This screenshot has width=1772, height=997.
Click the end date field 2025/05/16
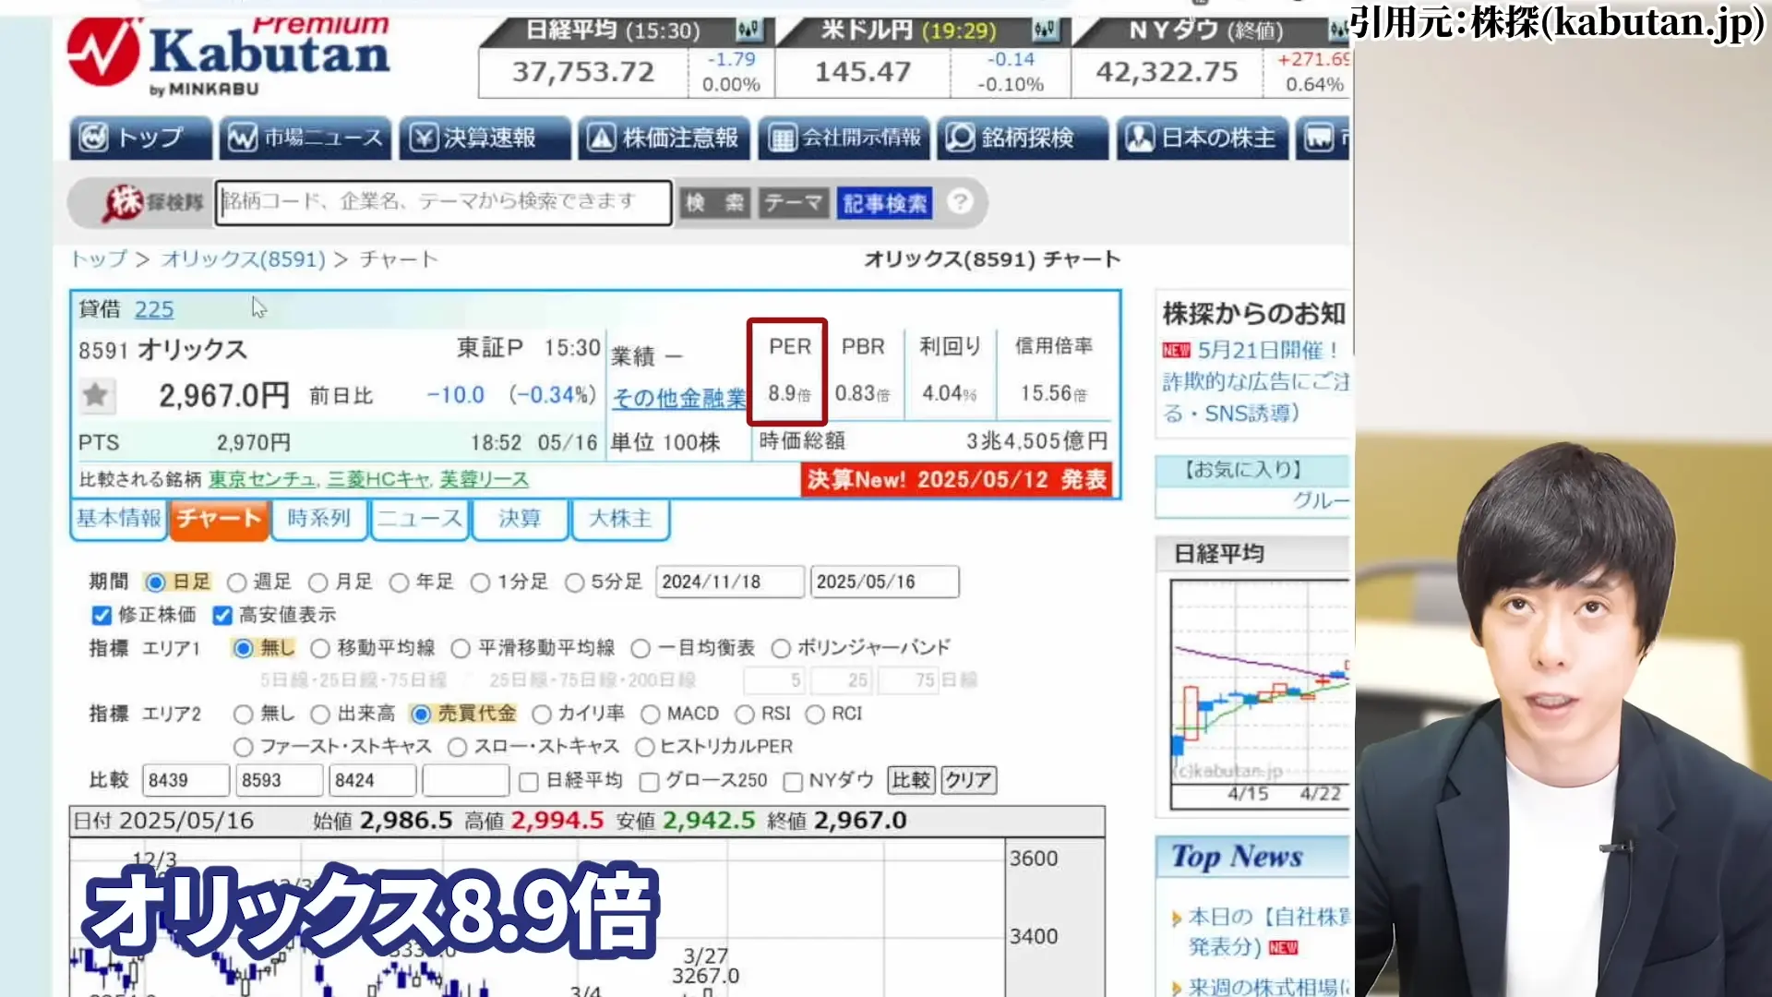884,582
